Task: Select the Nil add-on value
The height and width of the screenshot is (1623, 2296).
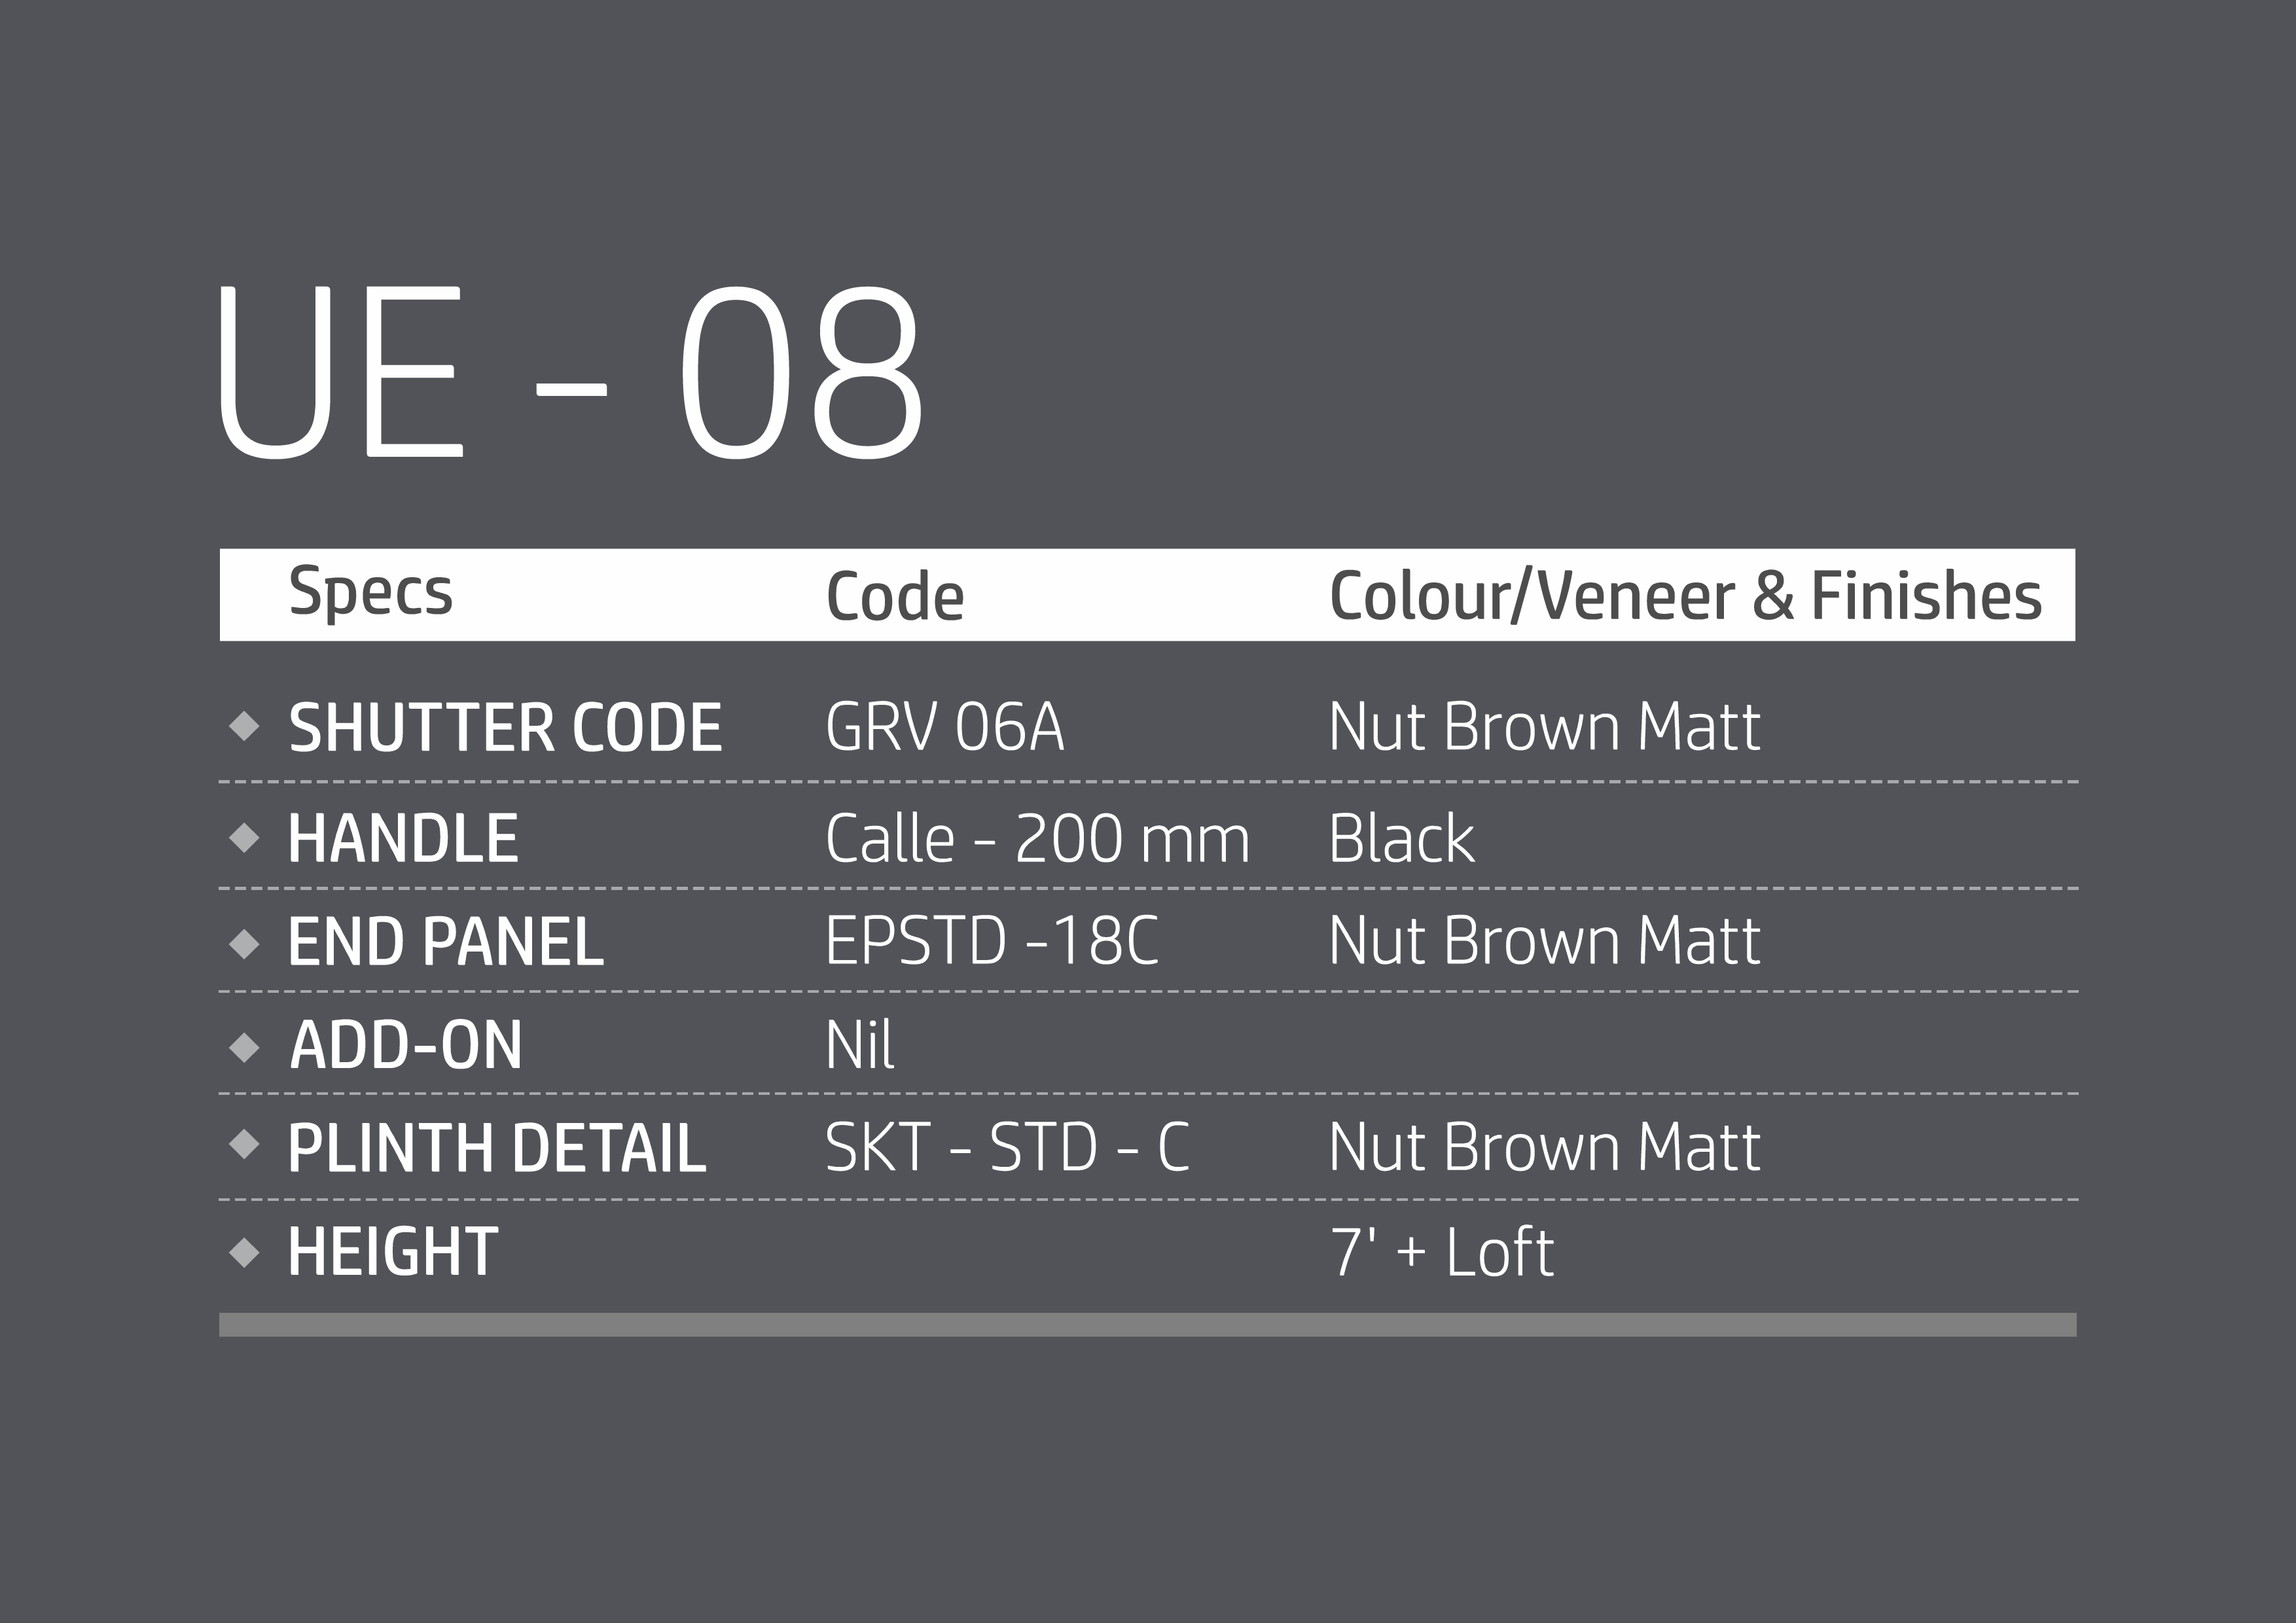Action: pyautogui.click(x=859, y=1045)
